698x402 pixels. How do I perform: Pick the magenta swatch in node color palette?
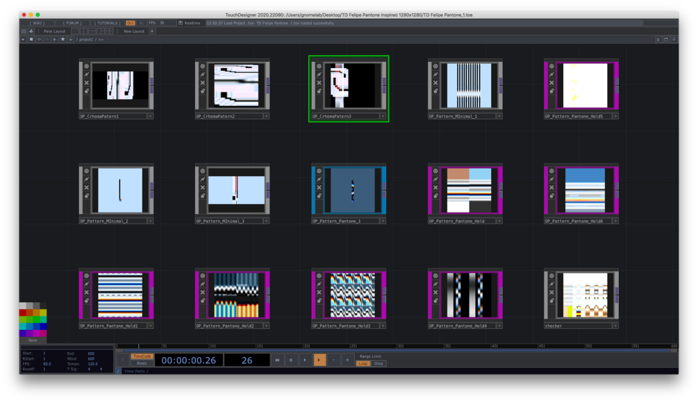click(x=37, y=333)
